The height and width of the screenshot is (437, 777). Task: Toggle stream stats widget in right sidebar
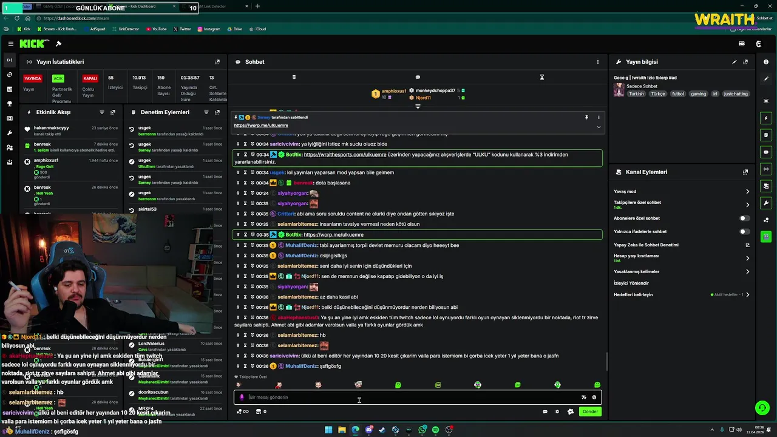pyautogui.click(x=766, y=169)
